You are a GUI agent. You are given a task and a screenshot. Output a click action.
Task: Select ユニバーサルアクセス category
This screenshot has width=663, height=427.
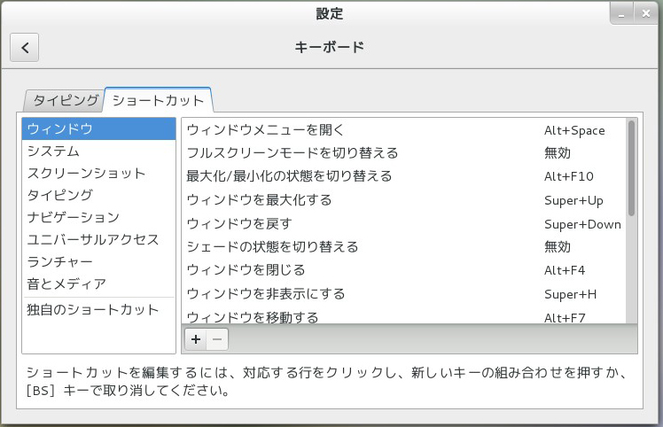[98, 239]
